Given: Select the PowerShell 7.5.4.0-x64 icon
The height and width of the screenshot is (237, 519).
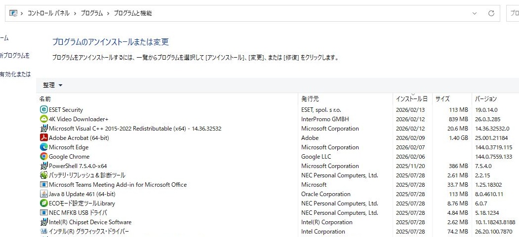Looking at the screenshot, I should [x=43, y=166].
